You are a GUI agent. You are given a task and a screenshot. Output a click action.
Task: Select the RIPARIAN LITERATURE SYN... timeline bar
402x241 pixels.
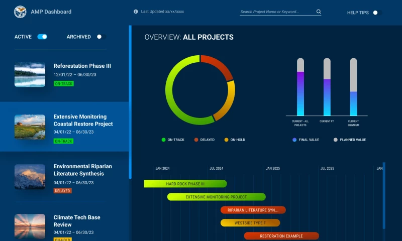pyautogui.click(x=253, y=210)
